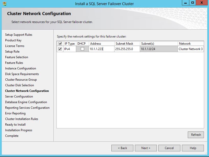Image resolution: width=209 pixels, height=157 pixels.
Task: Cancel the failover cluster installation
Action: [x=169, y=148]
